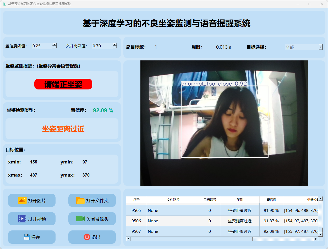Click the red power icon on 退出
The image size is (328, 249).
pos(87,237)
